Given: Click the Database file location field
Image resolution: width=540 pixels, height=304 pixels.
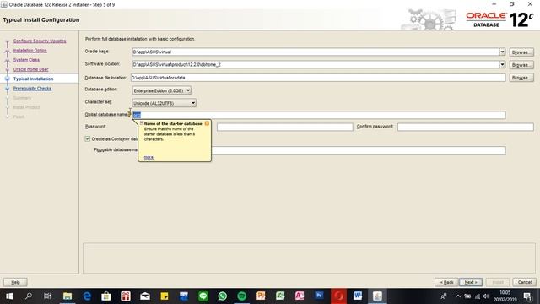Looking at the screenshot, I should [318, 78].
